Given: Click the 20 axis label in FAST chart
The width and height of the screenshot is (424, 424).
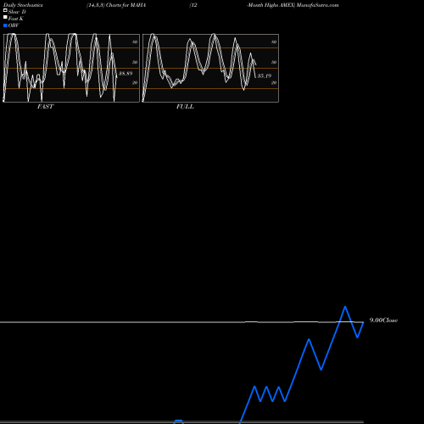Looking at the screenshot, I should pos(135,82).
